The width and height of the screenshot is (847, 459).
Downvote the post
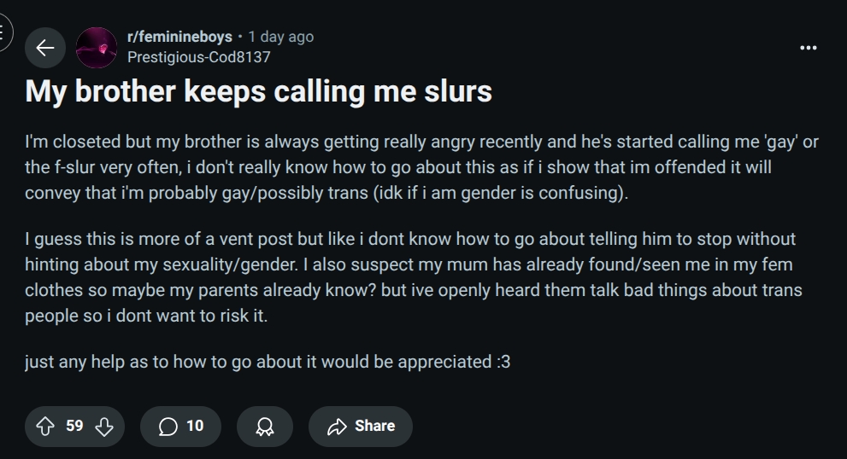pos(104,426)
